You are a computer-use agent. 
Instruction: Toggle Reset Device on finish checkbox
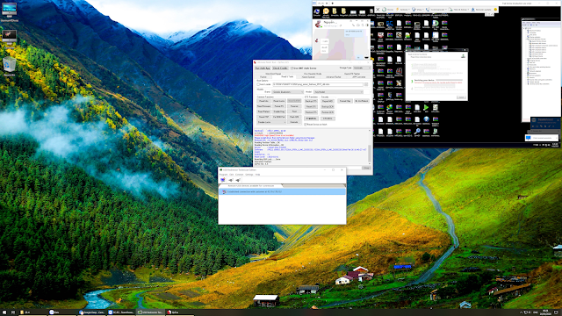coord(305,125)
